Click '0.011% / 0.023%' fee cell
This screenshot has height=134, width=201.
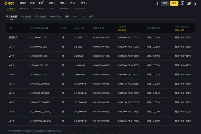102,121
